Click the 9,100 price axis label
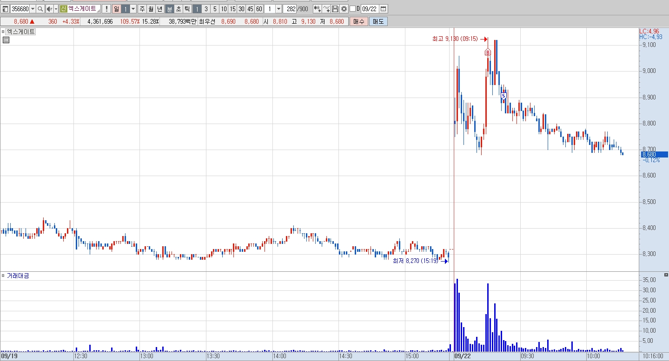Image resolution: width=669 pixels, height=361 pixels. [649, 45]
